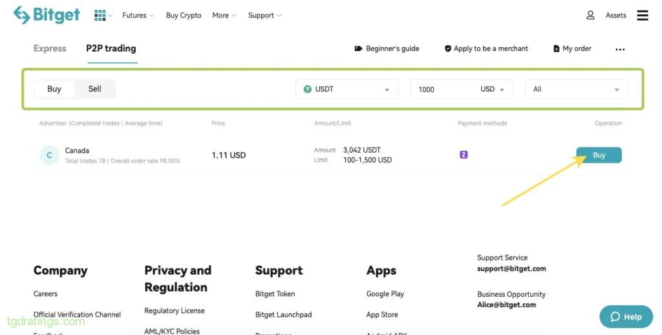The height and width of the screenshot is (335, 662).
Task: Open the three-dots more options
Action: [620, 49]
